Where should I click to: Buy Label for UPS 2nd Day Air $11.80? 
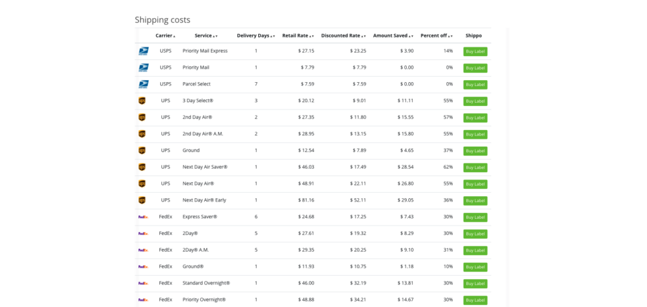click(x=476, y=117)
